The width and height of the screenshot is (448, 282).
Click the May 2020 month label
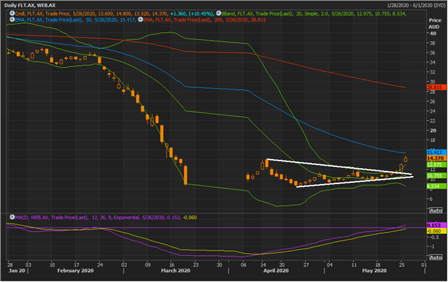pyautogui.click(x=374, y=270)
